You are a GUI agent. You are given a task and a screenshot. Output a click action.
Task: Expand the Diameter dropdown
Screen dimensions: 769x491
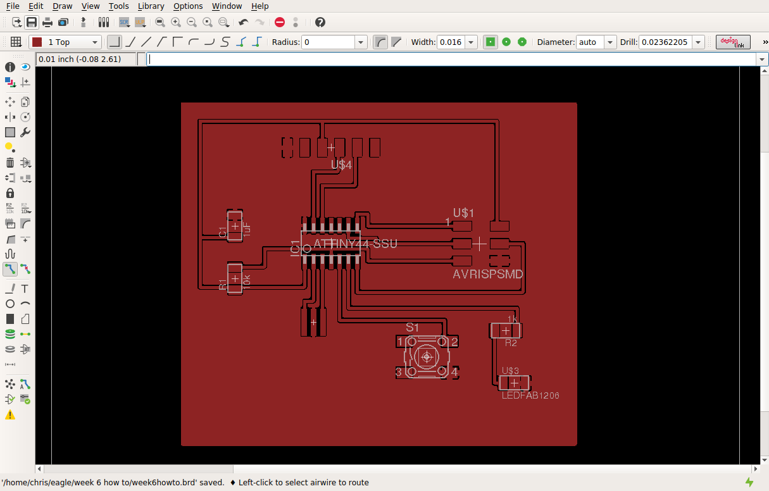(x=610, y=42)
